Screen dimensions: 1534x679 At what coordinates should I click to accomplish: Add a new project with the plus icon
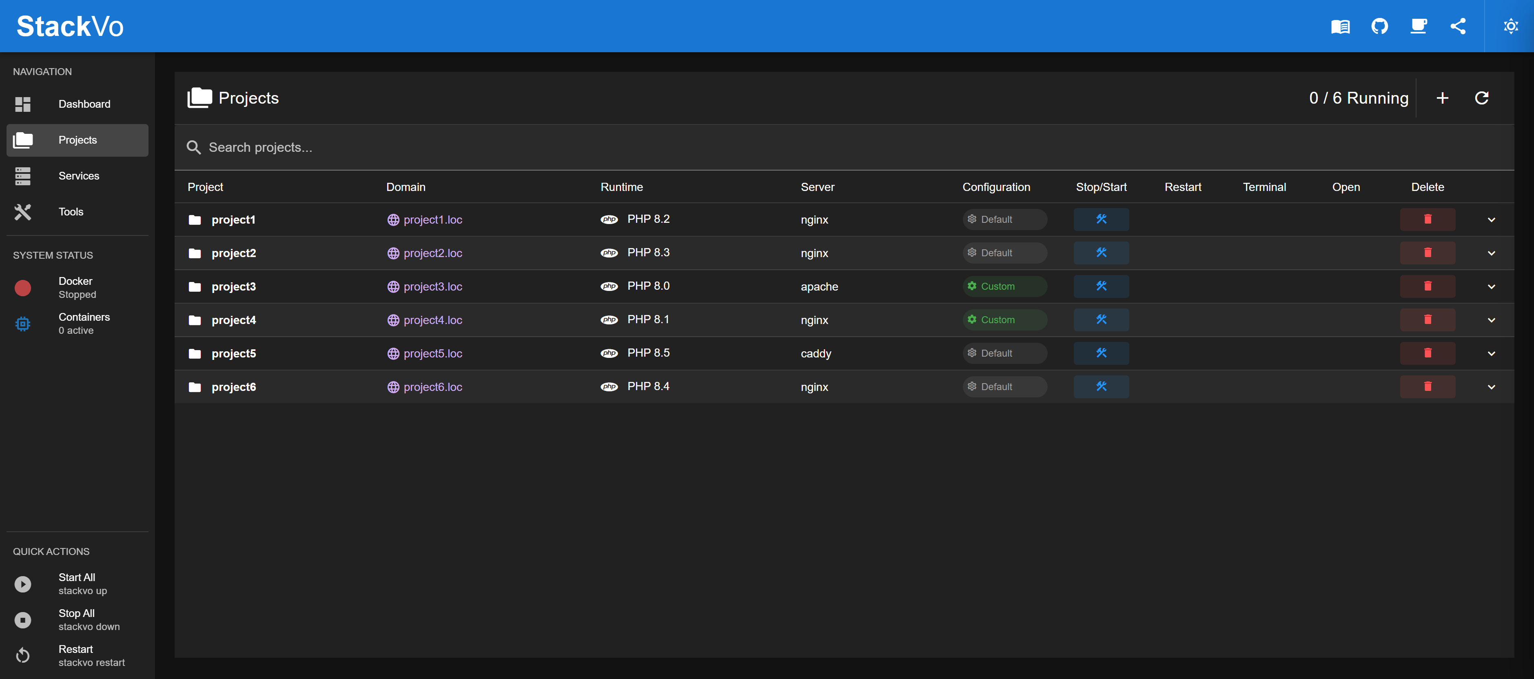[1442, 98]
